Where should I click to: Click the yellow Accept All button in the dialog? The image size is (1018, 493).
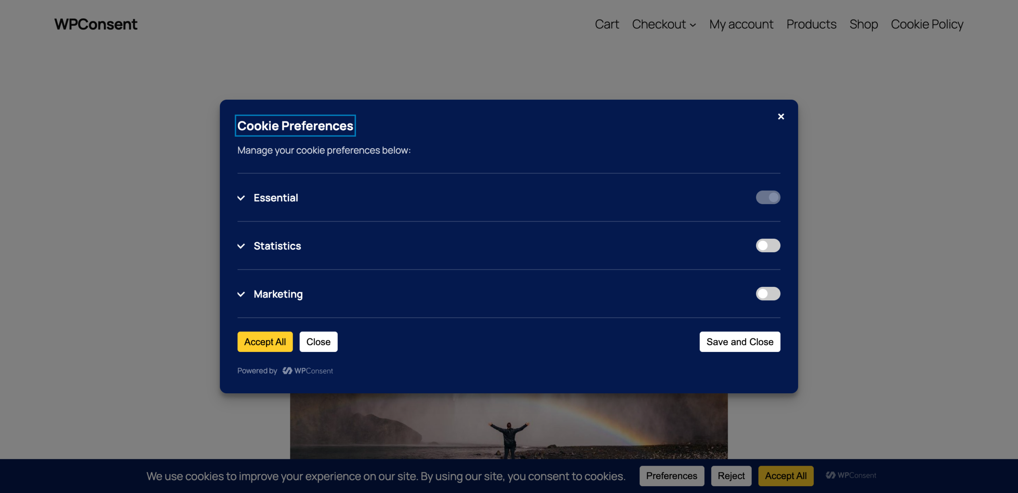tap(265, 341)
